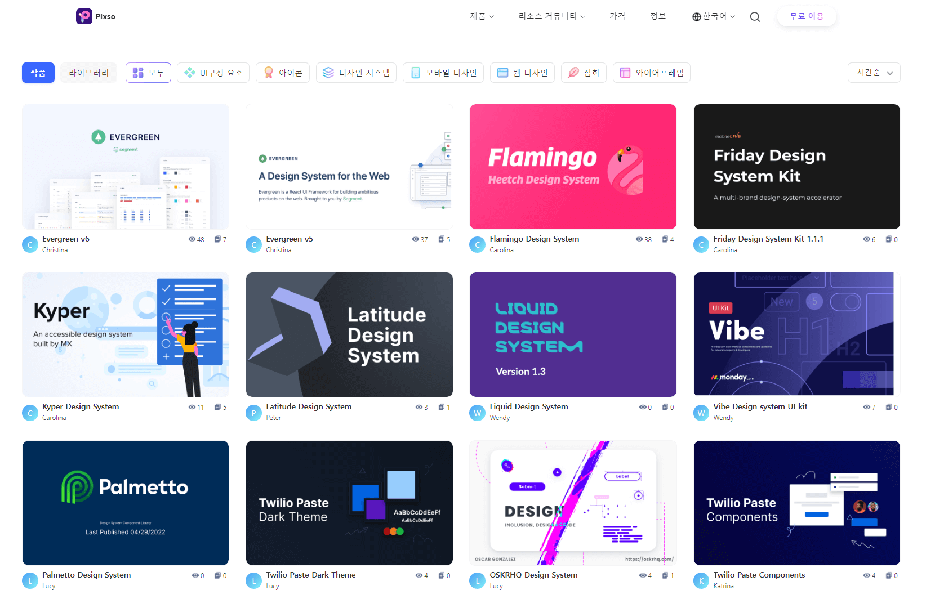Filter by 디자인 시스템 category
This screenshot has width=926, height=608.
click(356, 73)
